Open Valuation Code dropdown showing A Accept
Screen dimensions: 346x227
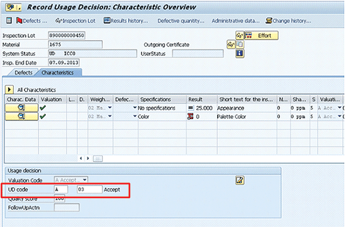(x=71, y=180)
